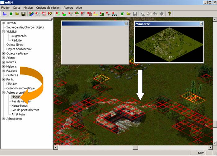
Task: Click the speaker sound icon in toolbar
Action: coord(149,14)
